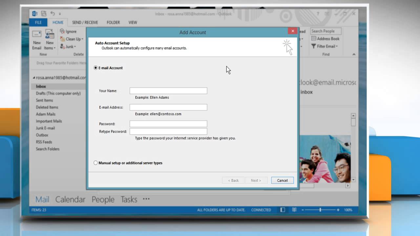Click Send/Receive All Folders quick access icon
This screenshot has width=420, height=236.
click(44, 14)
